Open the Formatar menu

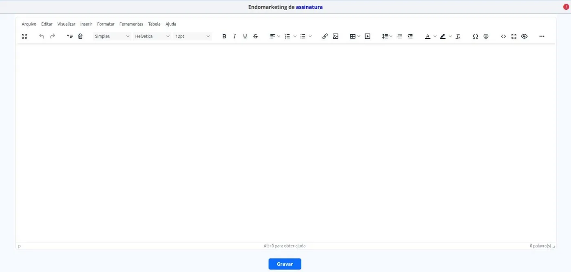point(106,24)
